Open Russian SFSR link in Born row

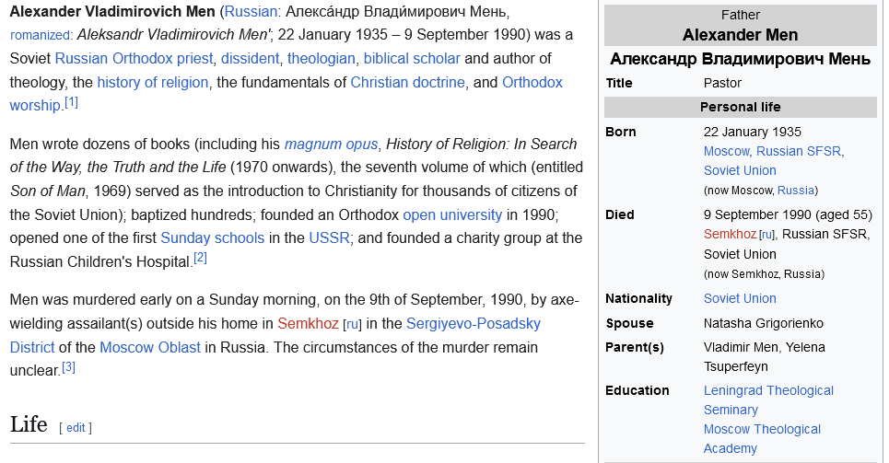coord(799,151)
